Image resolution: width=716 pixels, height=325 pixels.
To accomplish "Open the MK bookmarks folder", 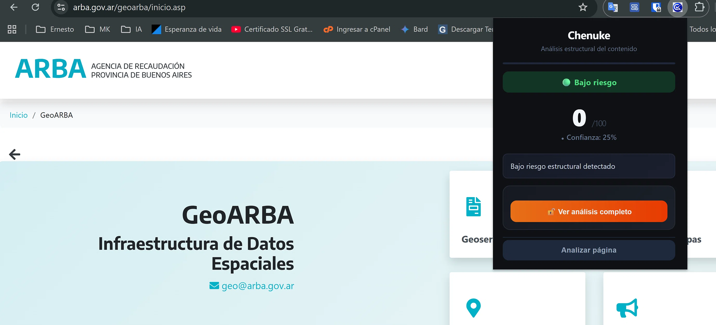I will 97,29.
